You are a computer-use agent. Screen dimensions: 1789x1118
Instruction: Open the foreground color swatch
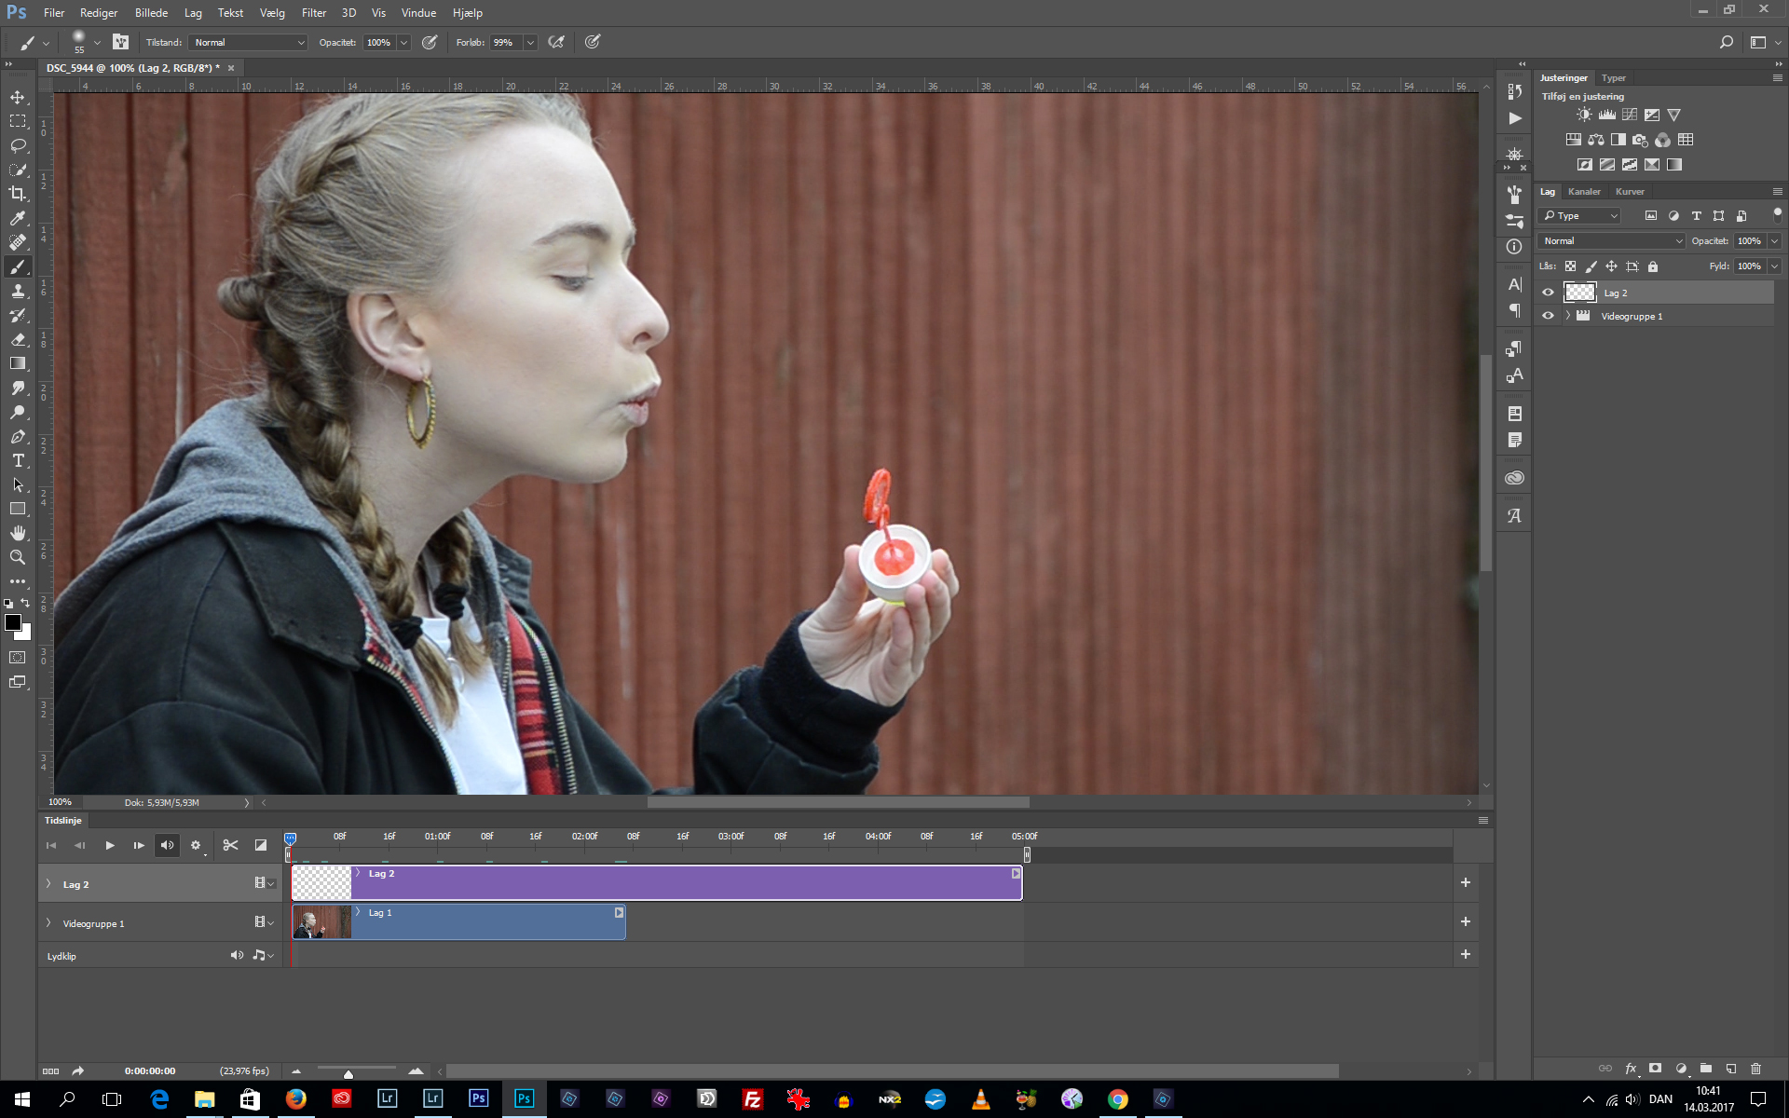coord(14,624)
